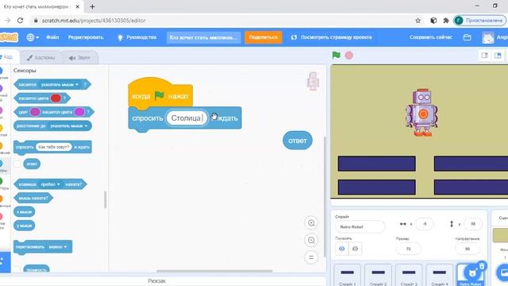Open the browser extensions puzzle icon

pos(446,21)
